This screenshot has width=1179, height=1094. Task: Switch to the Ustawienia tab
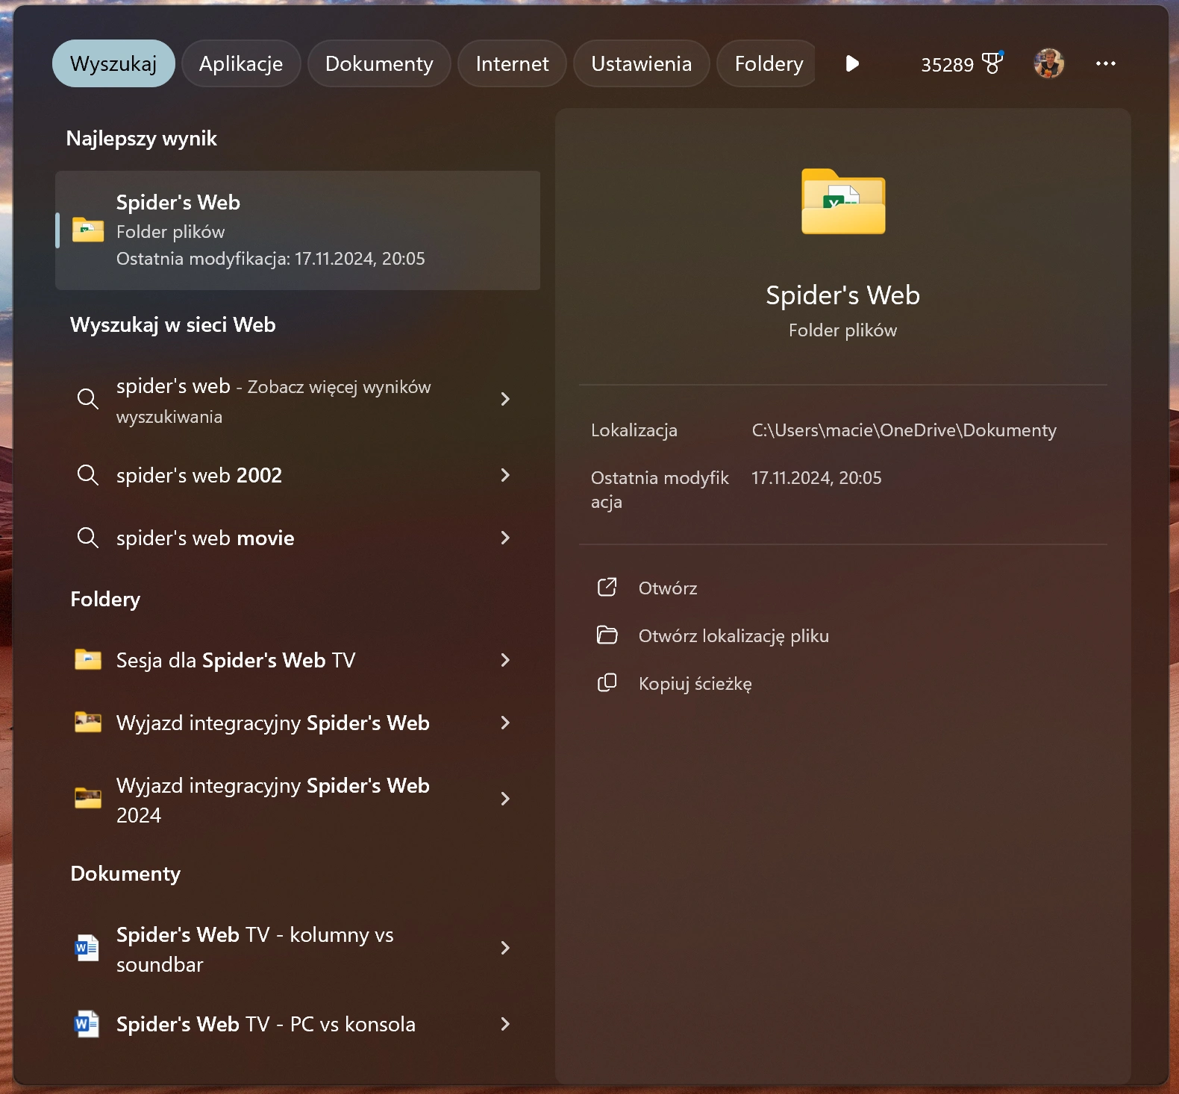coord(642,63)
